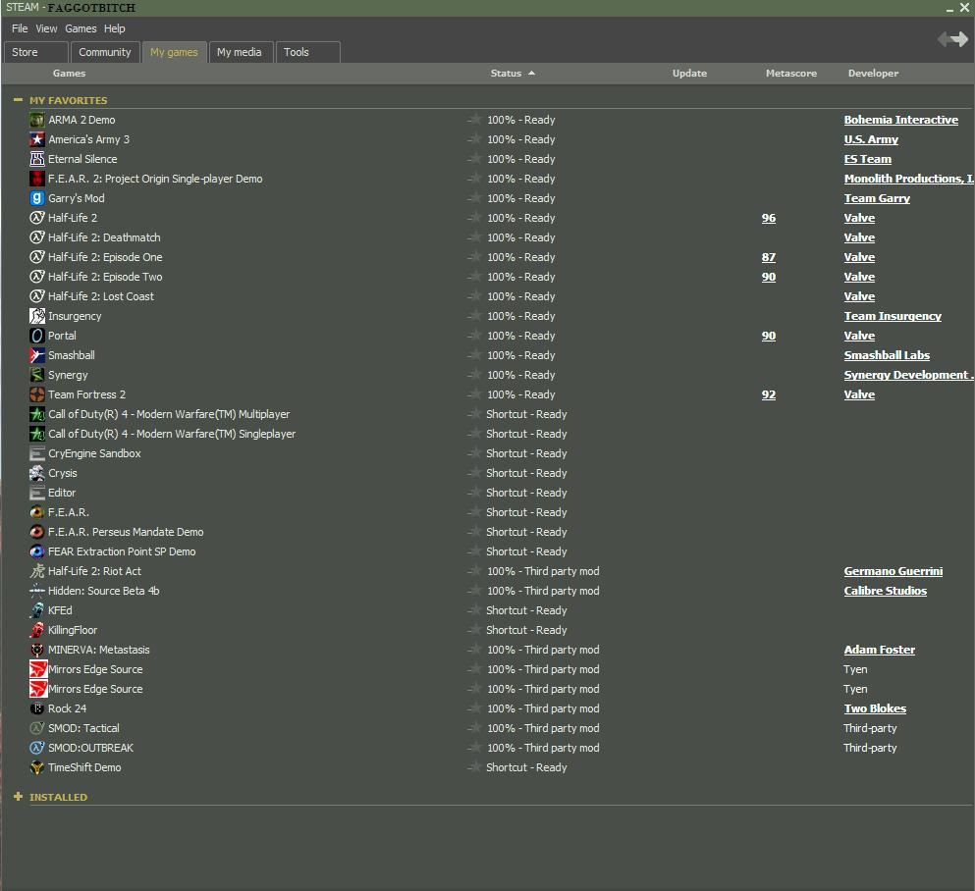
Task: Click the KillingFloor game icon
Action: (x=37, y=630)
